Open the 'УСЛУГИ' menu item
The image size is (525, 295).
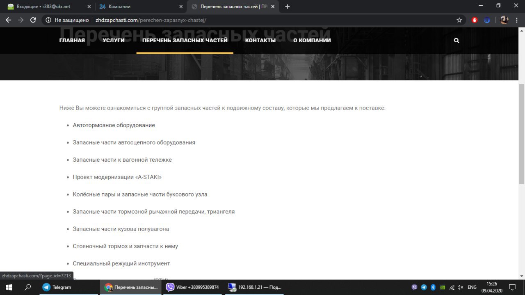pos(114,40)
